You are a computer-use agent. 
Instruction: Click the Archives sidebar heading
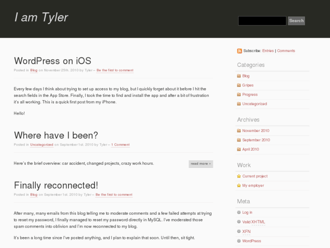pyautogui.click(x=248, y=120)
